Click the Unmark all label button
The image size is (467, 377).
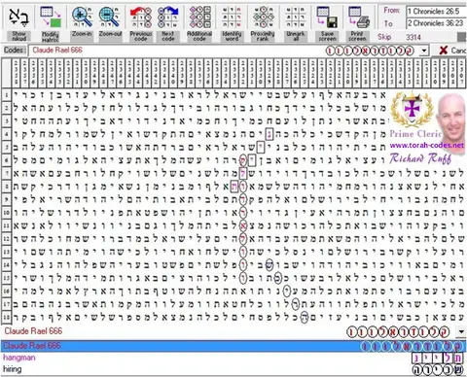(296, 36)
